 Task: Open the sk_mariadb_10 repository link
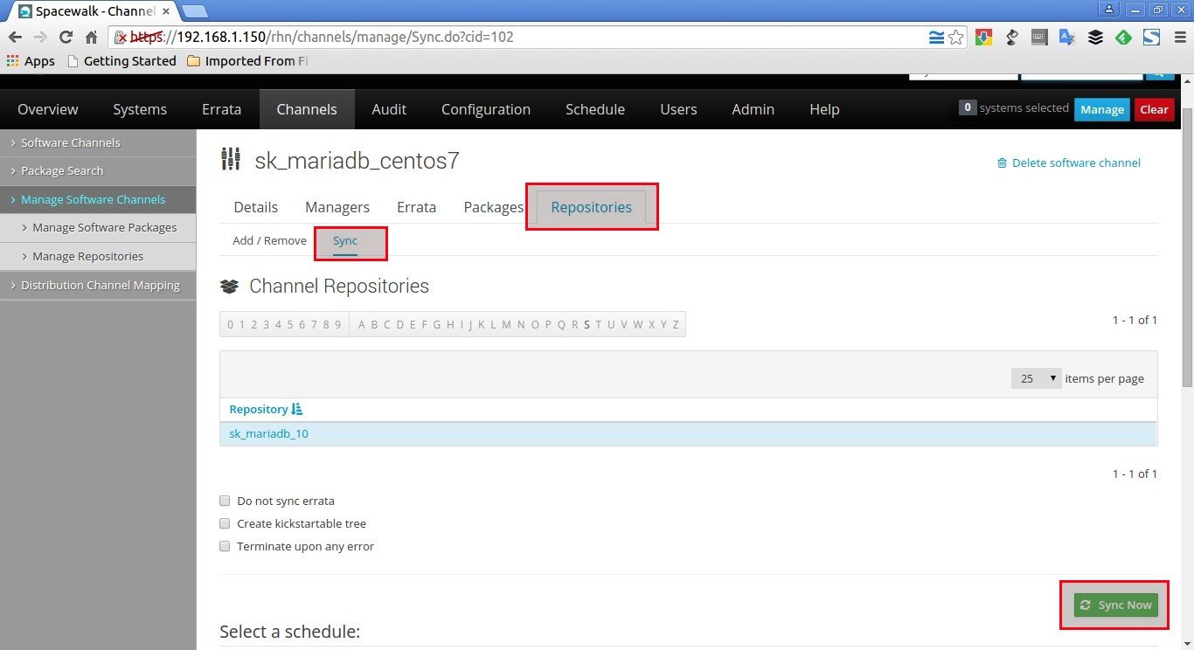268,433
